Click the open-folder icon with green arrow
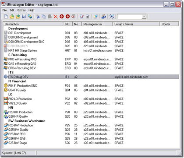Screen dimensions: 184x158 (12, 17)
